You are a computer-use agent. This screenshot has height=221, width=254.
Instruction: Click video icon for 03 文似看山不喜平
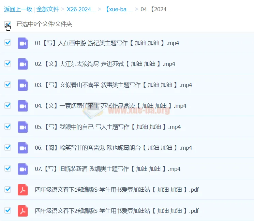pos(23,85)
